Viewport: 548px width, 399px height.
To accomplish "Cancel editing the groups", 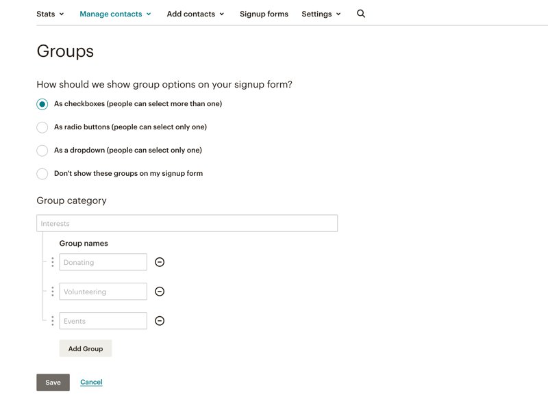I will click(x=91, y=383).
